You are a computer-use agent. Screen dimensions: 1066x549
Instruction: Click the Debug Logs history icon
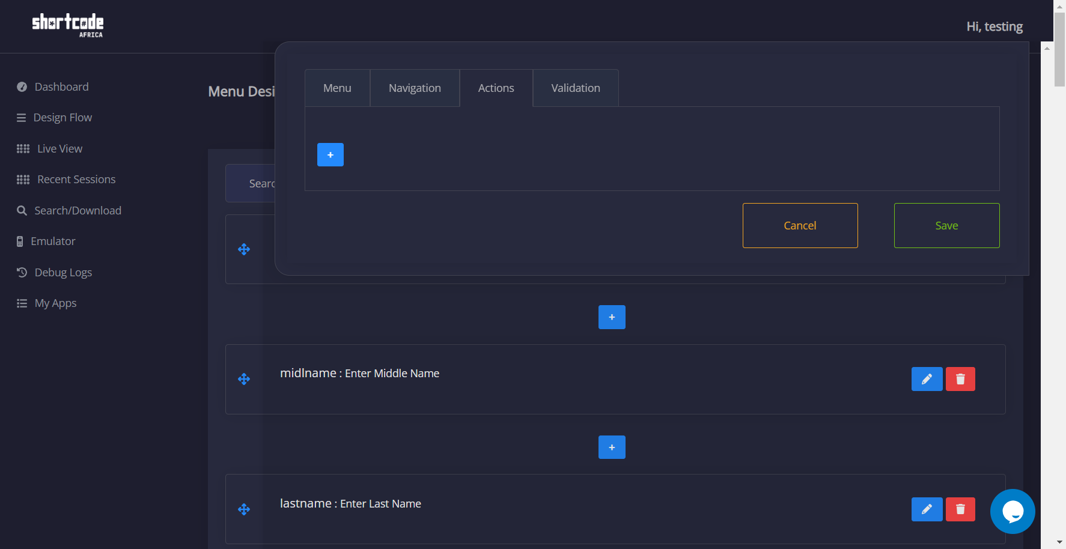coord(22,273)
